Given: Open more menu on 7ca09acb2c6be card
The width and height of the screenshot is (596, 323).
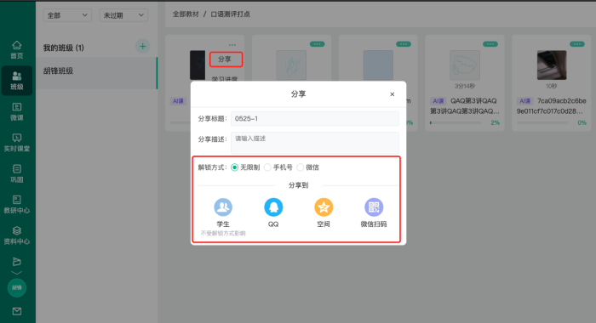Looking at the screenshot, I should pyautogui.click(x=577, y=44).
